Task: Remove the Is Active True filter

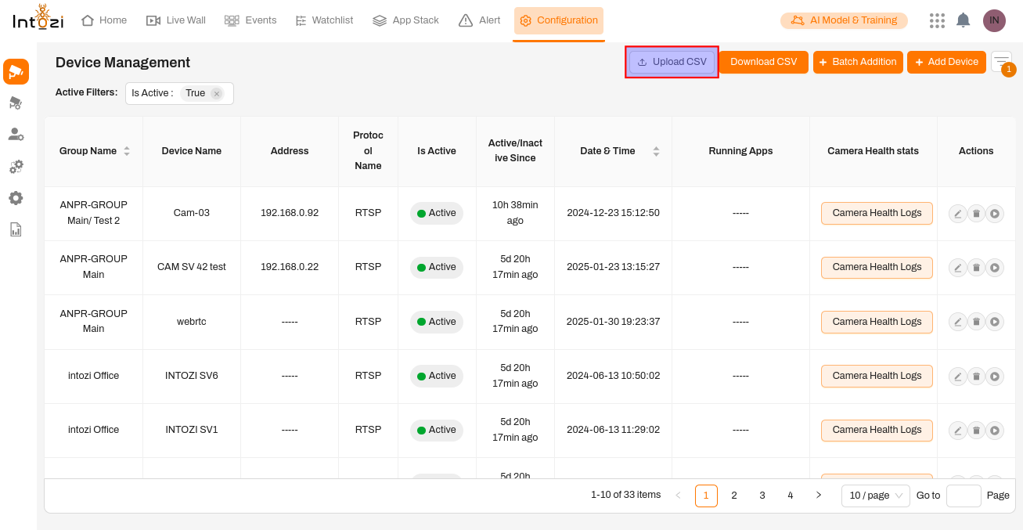Action: [217, 94]
